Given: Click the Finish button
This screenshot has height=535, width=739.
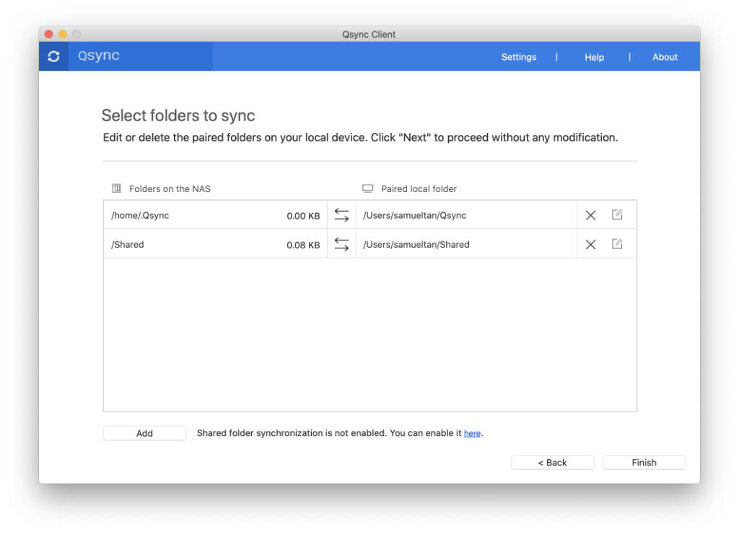Looking at the screenshot, I should pos(644,462).
